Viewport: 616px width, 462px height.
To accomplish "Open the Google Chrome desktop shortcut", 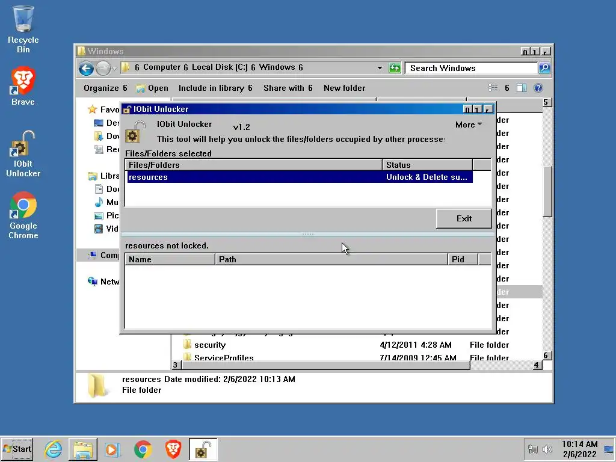I will click(23, 215).
